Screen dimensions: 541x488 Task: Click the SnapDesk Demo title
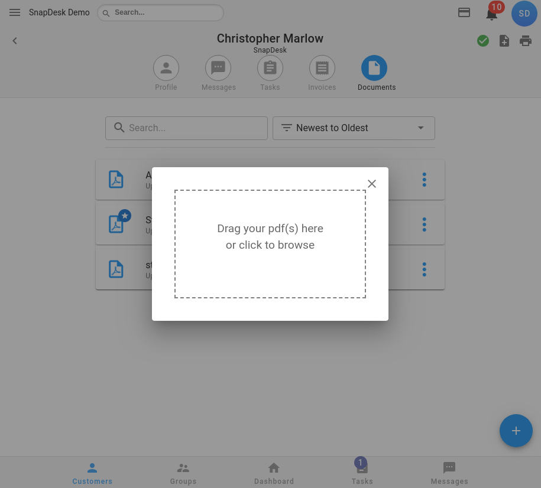point(59,12)
